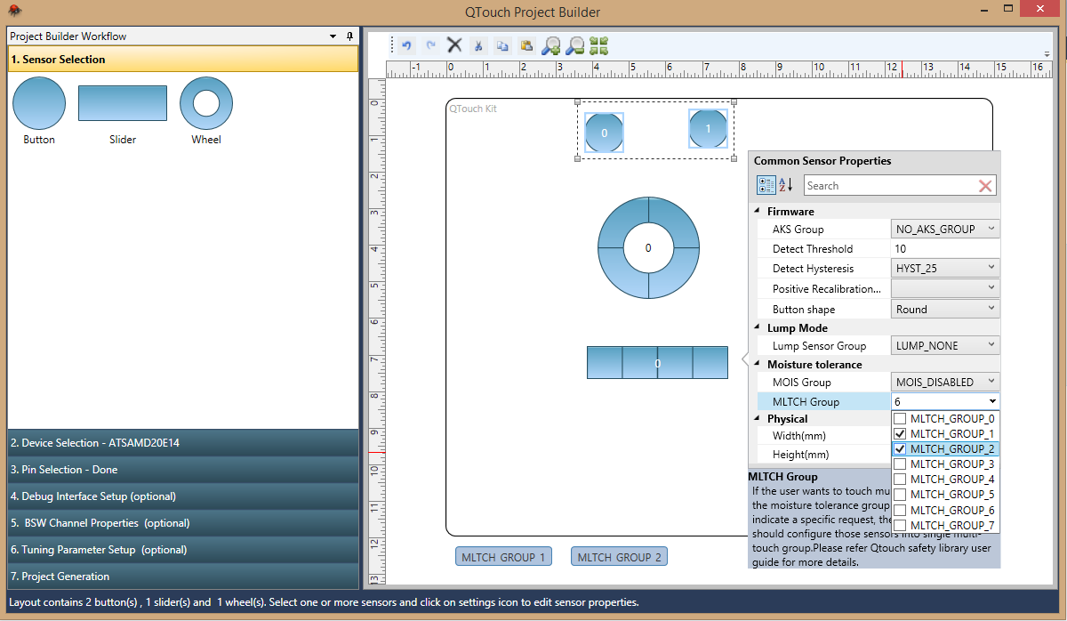The height and width of the screenshot is (621, 1067).
Task: Click the MLTCH Group property row label
Action: (806, 401)
